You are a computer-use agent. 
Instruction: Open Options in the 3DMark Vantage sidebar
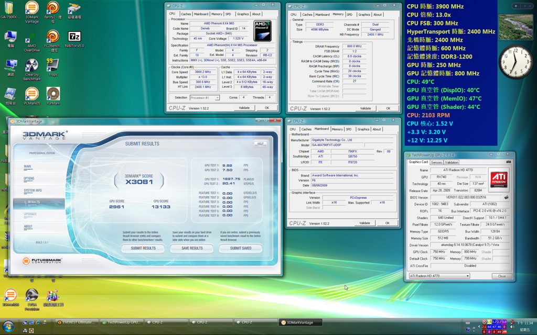point(29,179)
